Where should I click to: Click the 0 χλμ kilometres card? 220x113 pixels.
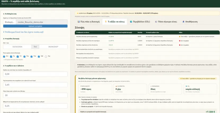pos(130,89)
